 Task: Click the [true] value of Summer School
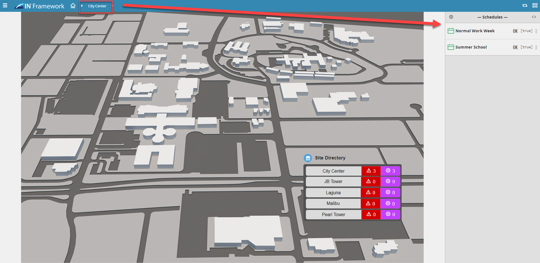click(526, 47)
